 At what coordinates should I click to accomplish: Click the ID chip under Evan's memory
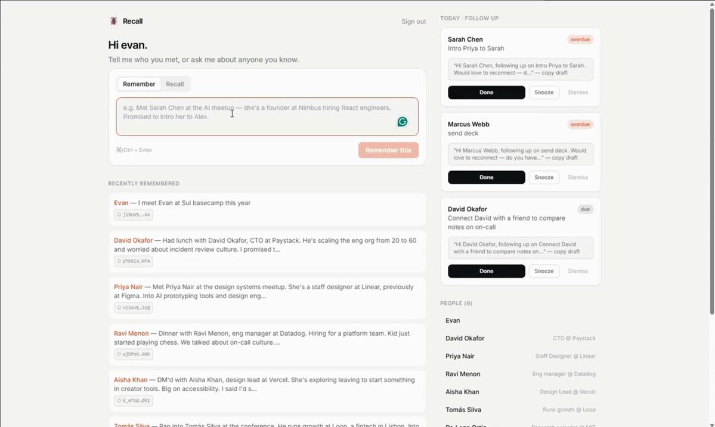(x=134, y=215)
